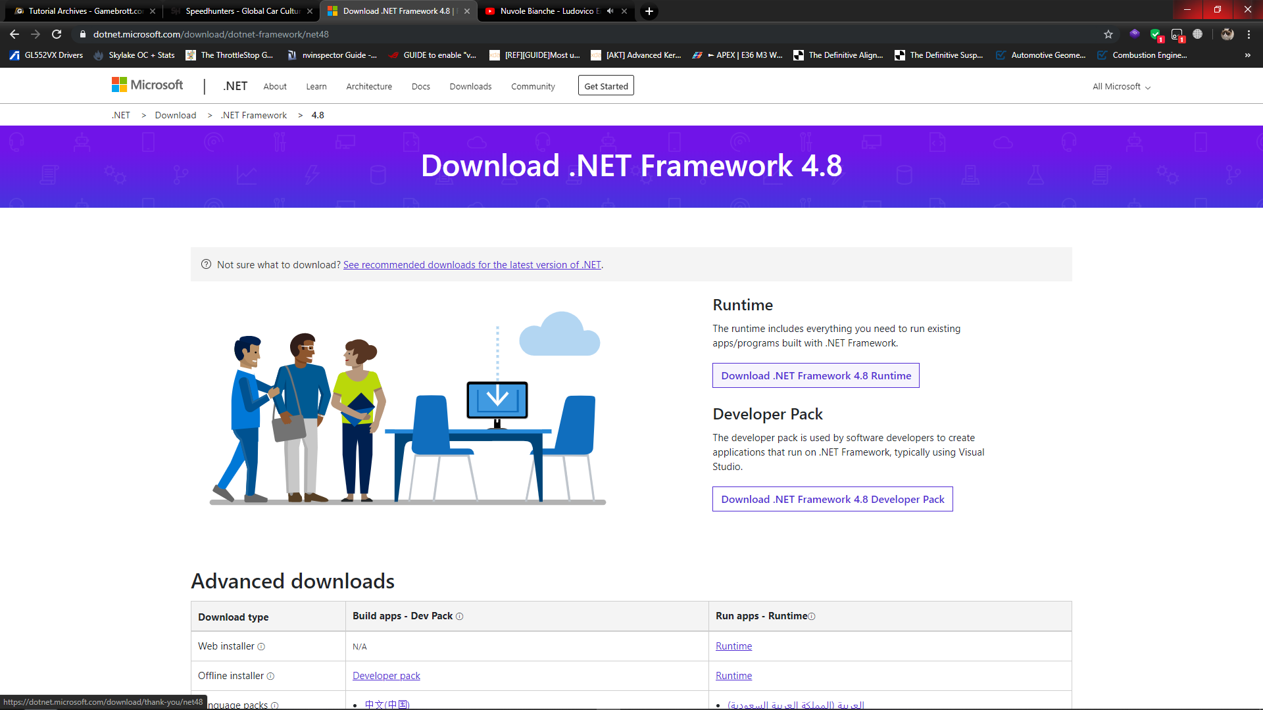The width and height of the screenshot is (1263, 710).
Task: Open the browser profile avatar
Action: pyautogui.click(x=1227, y=34)
